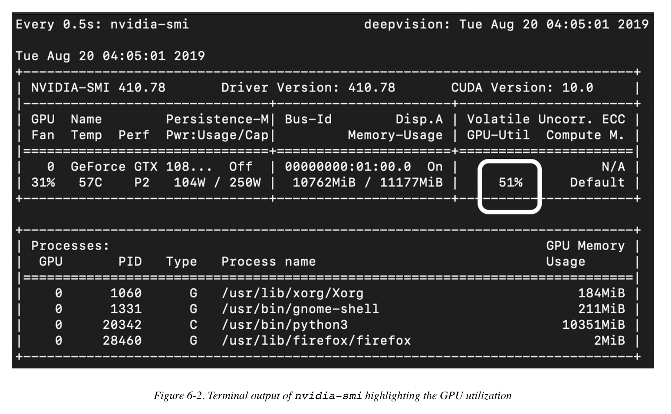Screen dimensions: 671x414
Task: Click the 'Disp.A' column header
Action: click(x=419, y=119)
